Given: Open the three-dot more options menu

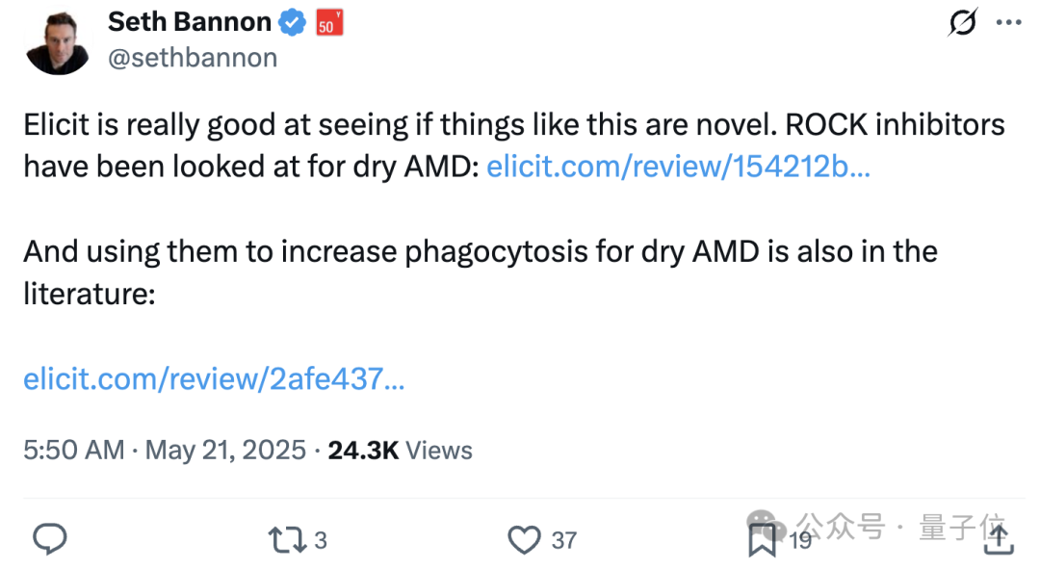Looking at the screenshot, I should pos(1009,22).
